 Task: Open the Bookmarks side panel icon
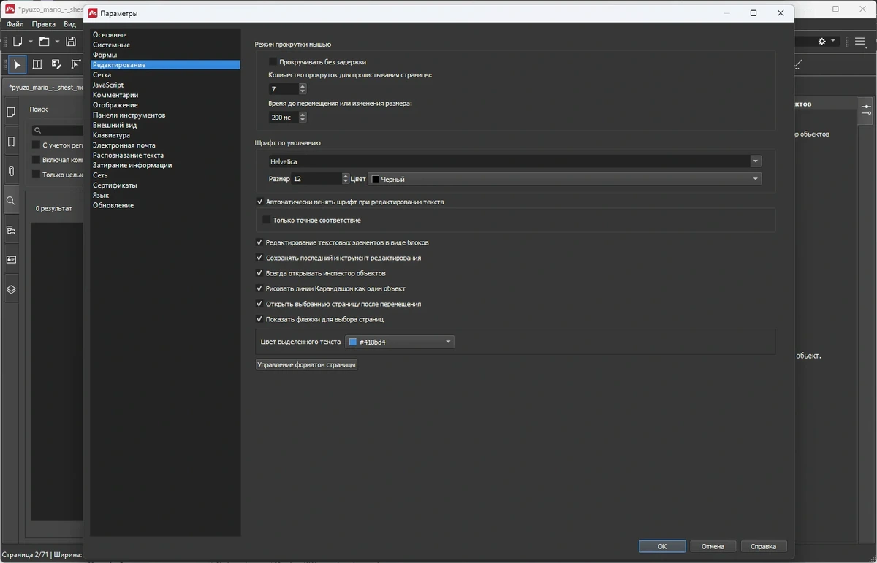pos(11,142)
